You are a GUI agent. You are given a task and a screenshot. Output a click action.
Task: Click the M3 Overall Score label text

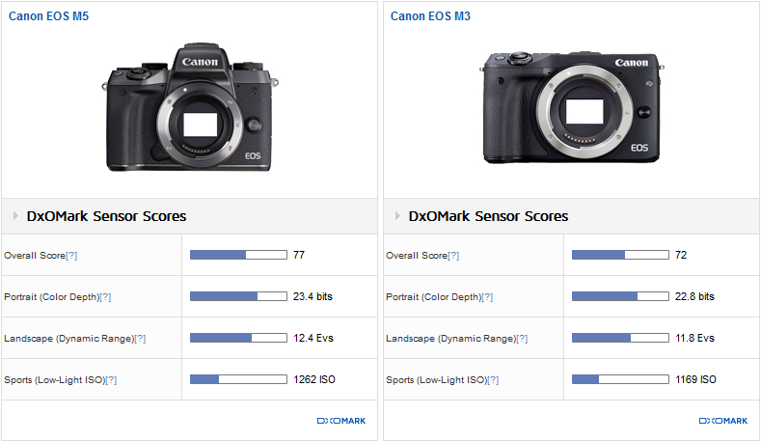[x=417, y=256]
